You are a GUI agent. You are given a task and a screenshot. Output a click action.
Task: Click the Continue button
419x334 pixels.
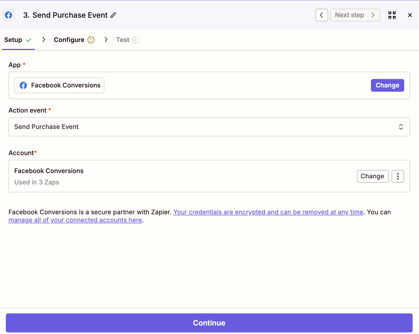(x=209, y=323)
